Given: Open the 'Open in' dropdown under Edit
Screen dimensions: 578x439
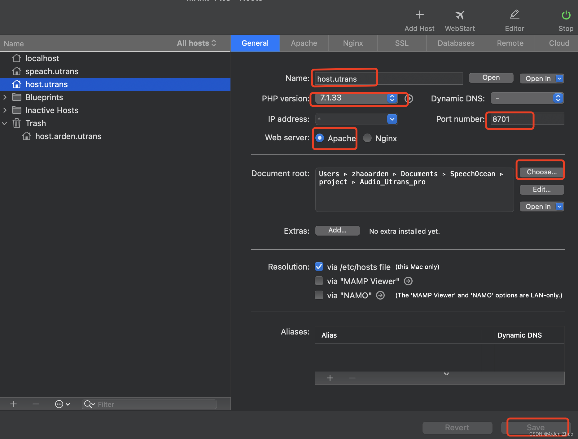Looking at the screenshot, I should [x=542, y=207].
